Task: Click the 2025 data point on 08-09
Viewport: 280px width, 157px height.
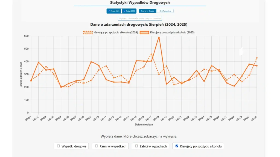Action: coord(91,62)
